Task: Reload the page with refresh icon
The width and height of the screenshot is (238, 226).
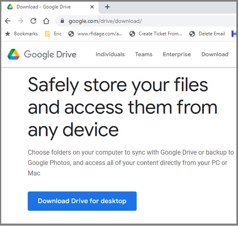Action: [33, 21]
